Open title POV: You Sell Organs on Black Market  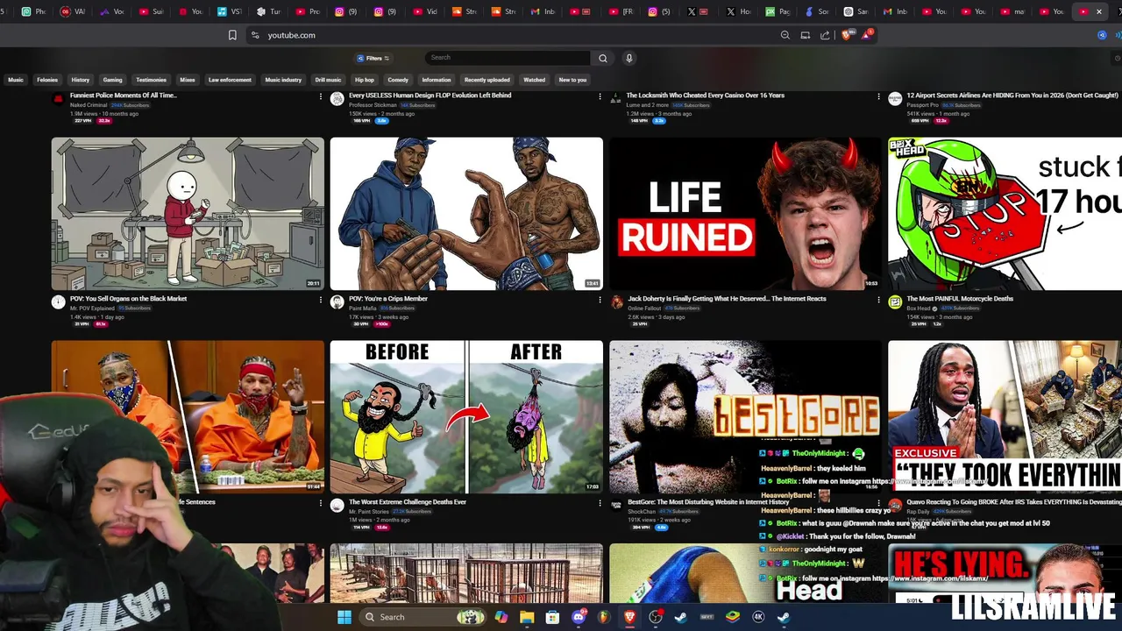128,299
